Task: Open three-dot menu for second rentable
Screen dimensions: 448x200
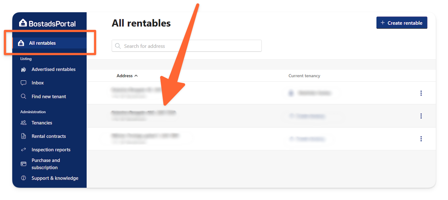Action: click(421, 116)
